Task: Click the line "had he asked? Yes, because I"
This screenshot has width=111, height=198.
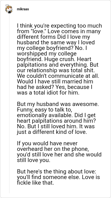Action: pos(55,87)
